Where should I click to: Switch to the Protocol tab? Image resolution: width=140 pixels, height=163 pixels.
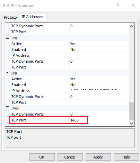pos(11,17)
